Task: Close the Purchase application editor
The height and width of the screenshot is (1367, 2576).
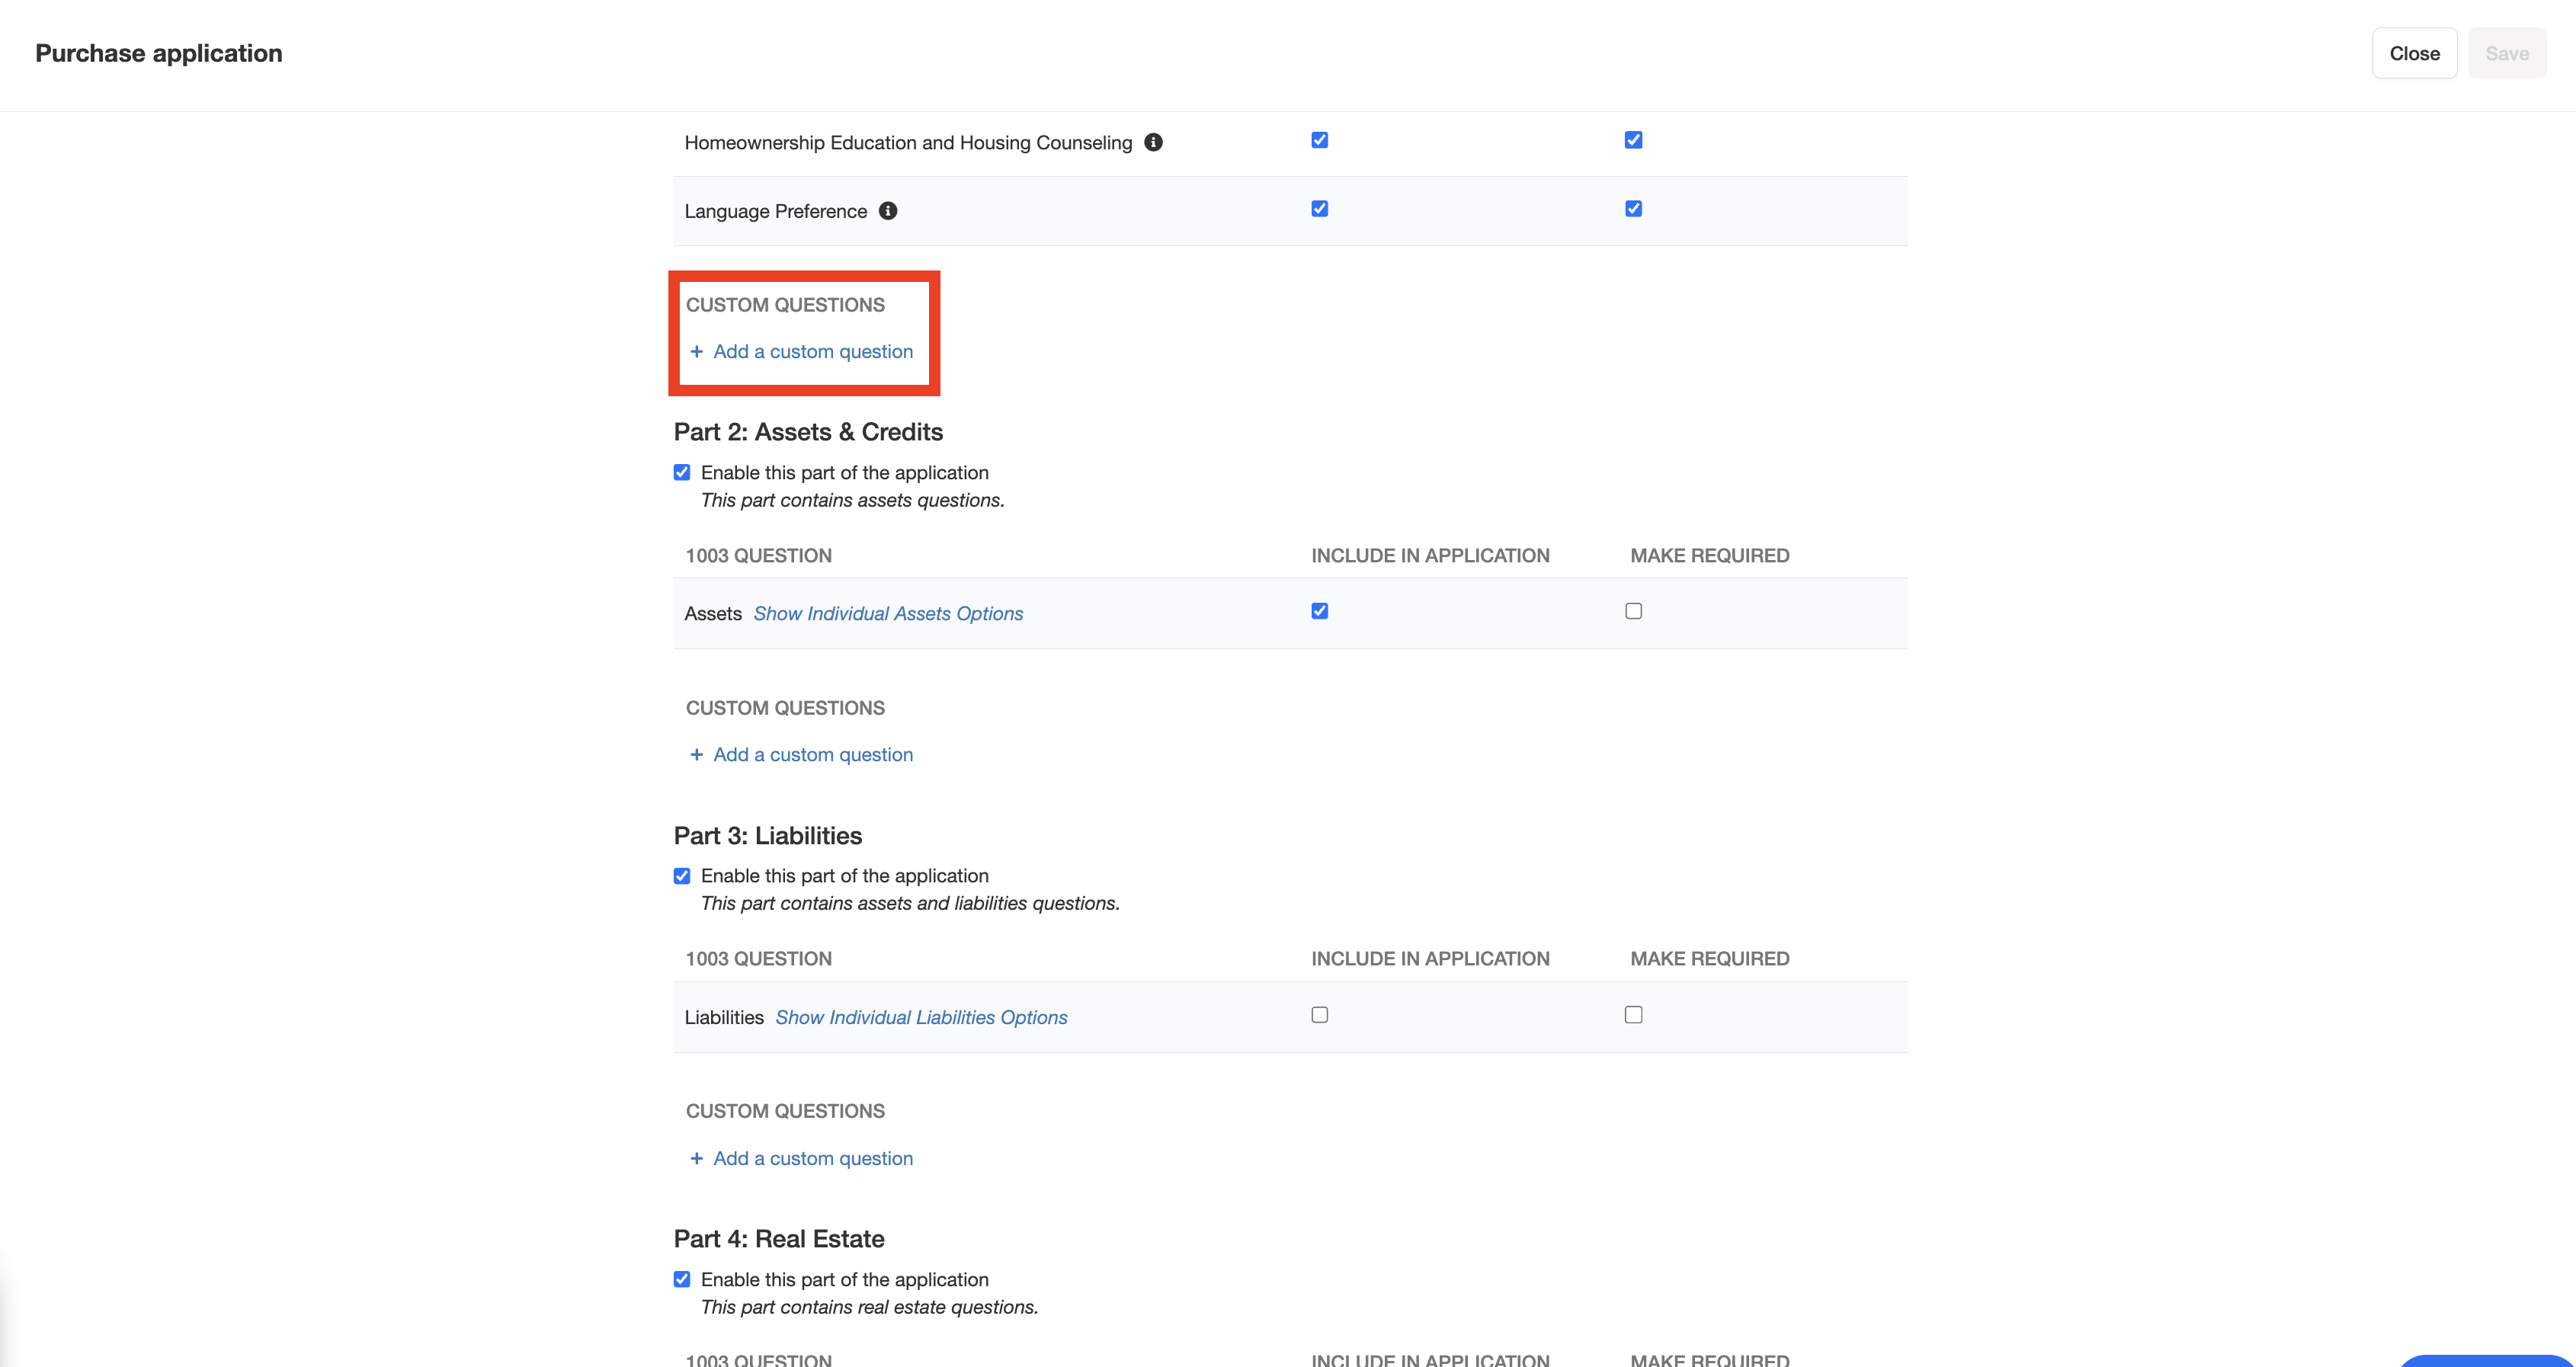Action: 2414,54
